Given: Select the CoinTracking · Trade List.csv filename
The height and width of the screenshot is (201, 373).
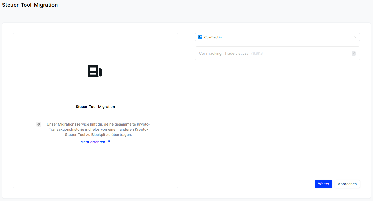Looking at the screenshot, I should [x=224, y=53].
